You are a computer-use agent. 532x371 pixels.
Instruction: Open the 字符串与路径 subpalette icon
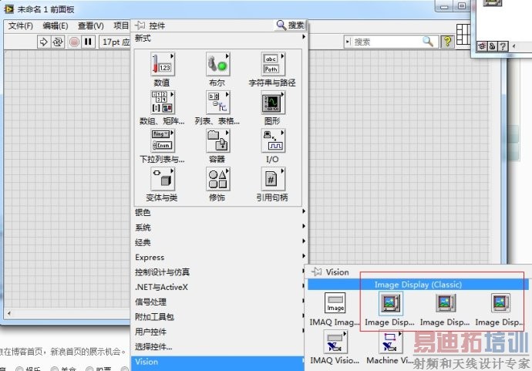point(273,65)
